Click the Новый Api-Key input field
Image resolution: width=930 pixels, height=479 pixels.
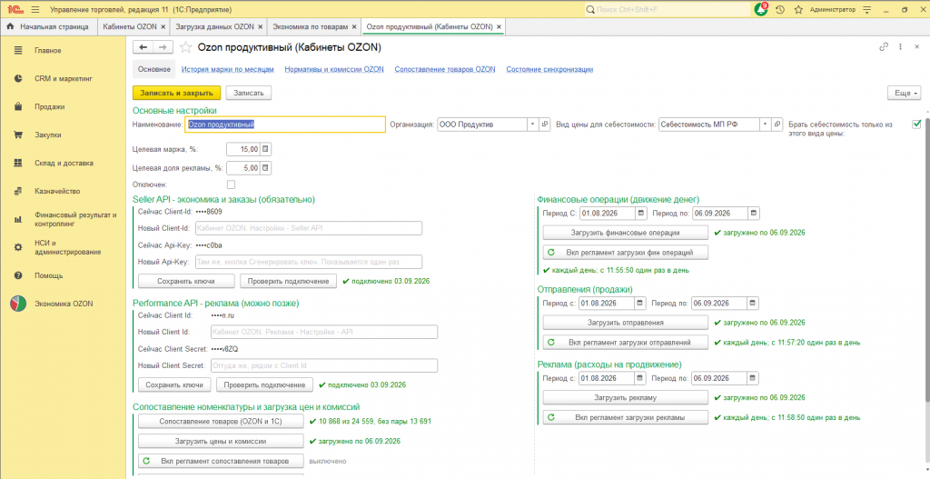point(307,262)
